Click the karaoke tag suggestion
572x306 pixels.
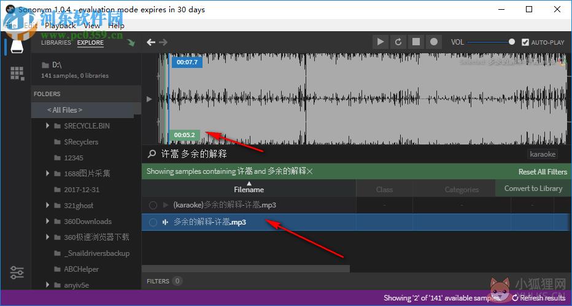[x=543, y=154]
